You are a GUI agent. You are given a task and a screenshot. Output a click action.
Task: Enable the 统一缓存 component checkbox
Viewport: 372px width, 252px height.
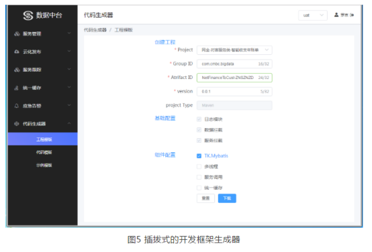point(199,188)
